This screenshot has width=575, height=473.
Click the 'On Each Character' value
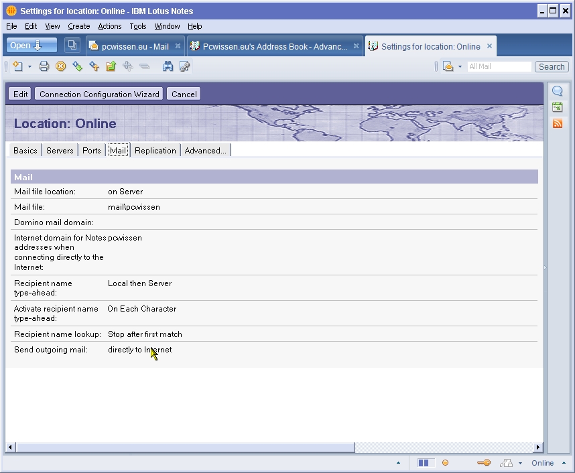click(x=142, y=309)
